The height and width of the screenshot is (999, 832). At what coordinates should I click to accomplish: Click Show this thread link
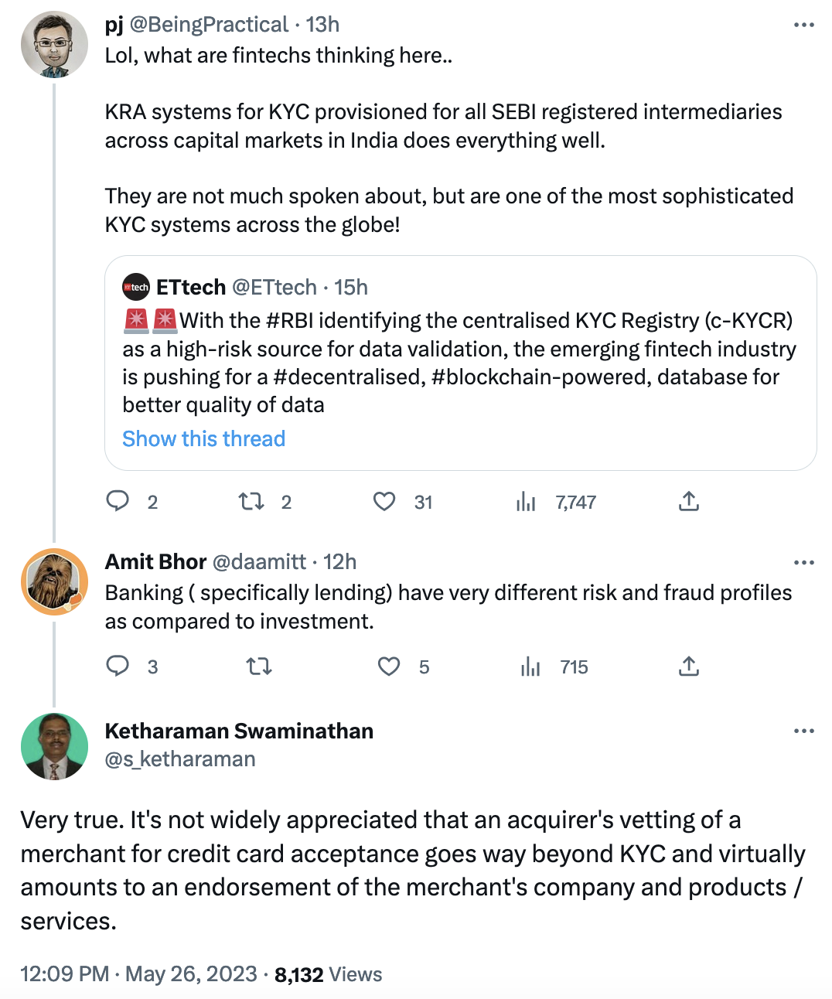pos(203,438)
